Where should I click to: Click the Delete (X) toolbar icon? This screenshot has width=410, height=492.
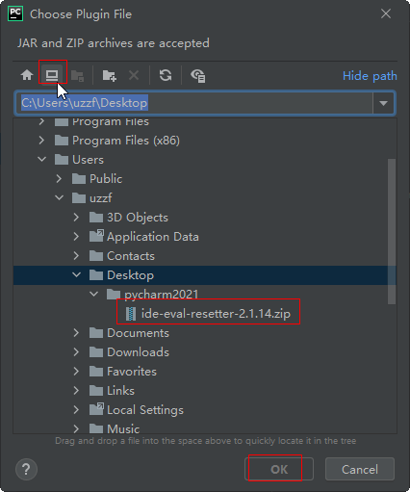click(x=134, y=76)
